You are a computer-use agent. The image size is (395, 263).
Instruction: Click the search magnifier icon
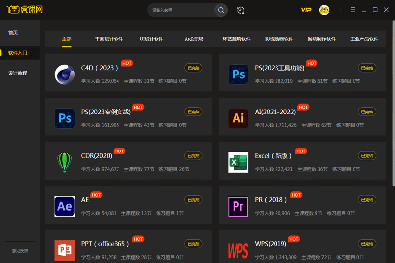tap(221, 10)
